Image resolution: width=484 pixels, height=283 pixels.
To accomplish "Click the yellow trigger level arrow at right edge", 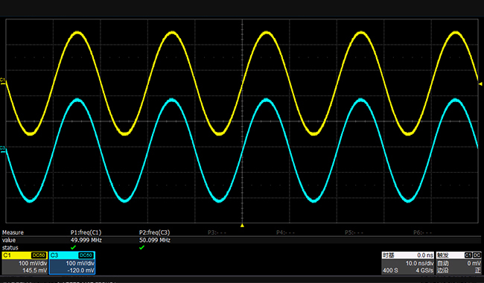I will click(480, 83).
